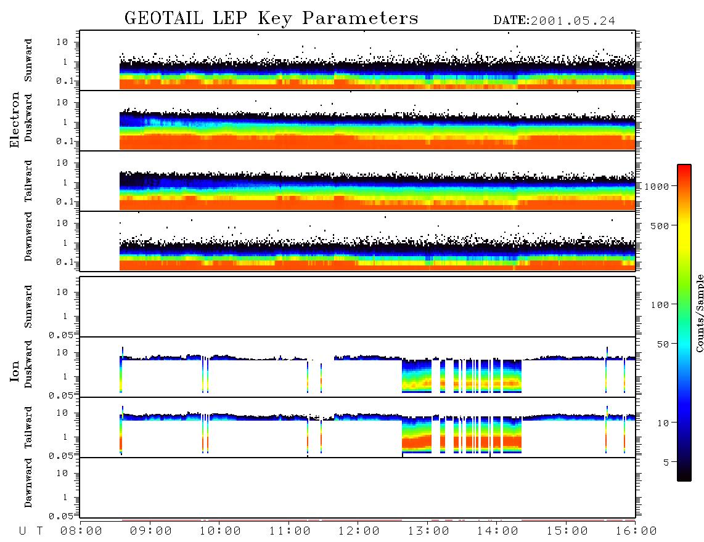
Task: Click the 10:00 time axis label
Action: click(220, 532)
